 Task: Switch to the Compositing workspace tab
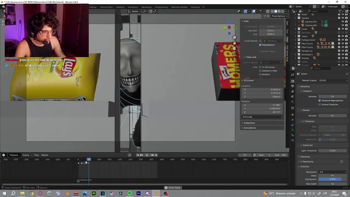tap(161, 7)
